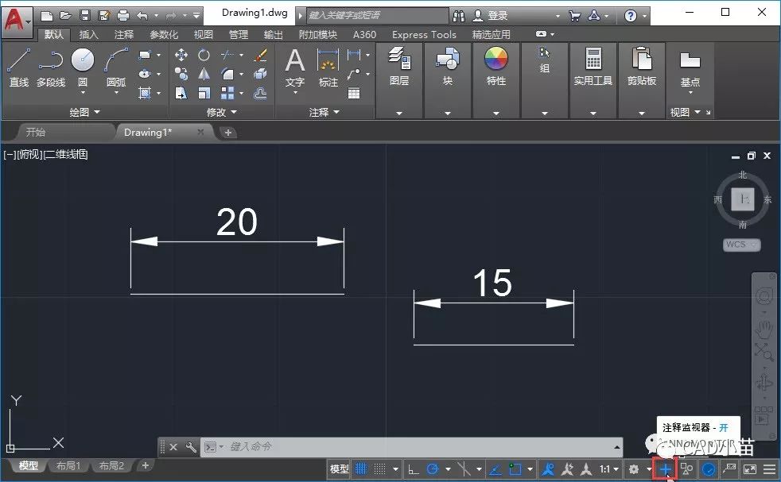Open the 1:1 annotation scale dropdown
The height and width of the screenshot is (482, 781).
click(x=609, y=469)
